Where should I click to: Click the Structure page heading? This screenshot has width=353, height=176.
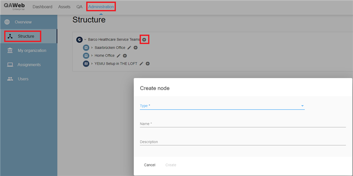pos(89,20)
